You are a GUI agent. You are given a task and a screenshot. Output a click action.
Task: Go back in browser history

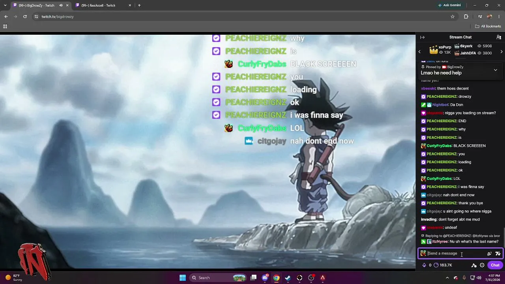6,17
